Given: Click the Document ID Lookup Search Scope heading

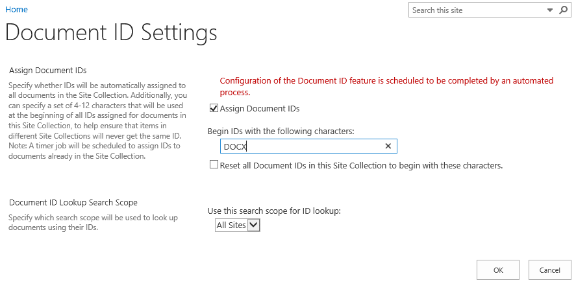Looking at the screenshot, I should (73, 203).
